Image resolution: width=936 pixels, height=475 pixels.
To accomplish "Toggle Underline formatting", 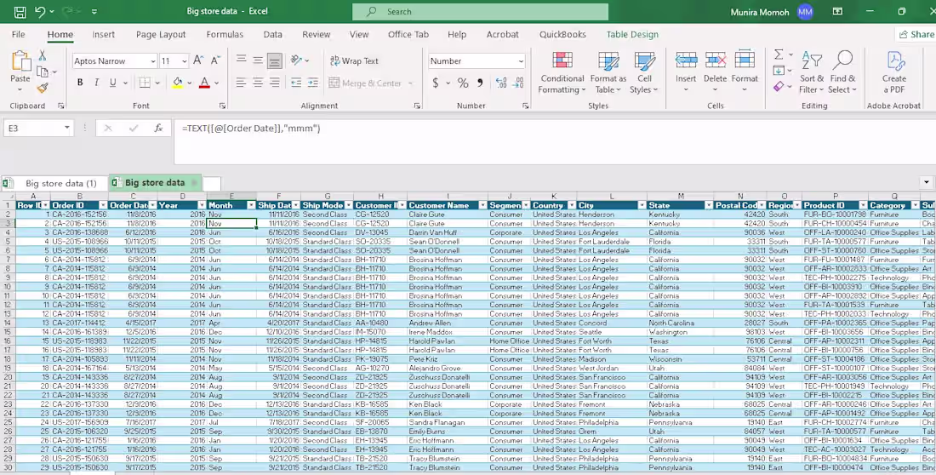I will [x=112, y=83].
